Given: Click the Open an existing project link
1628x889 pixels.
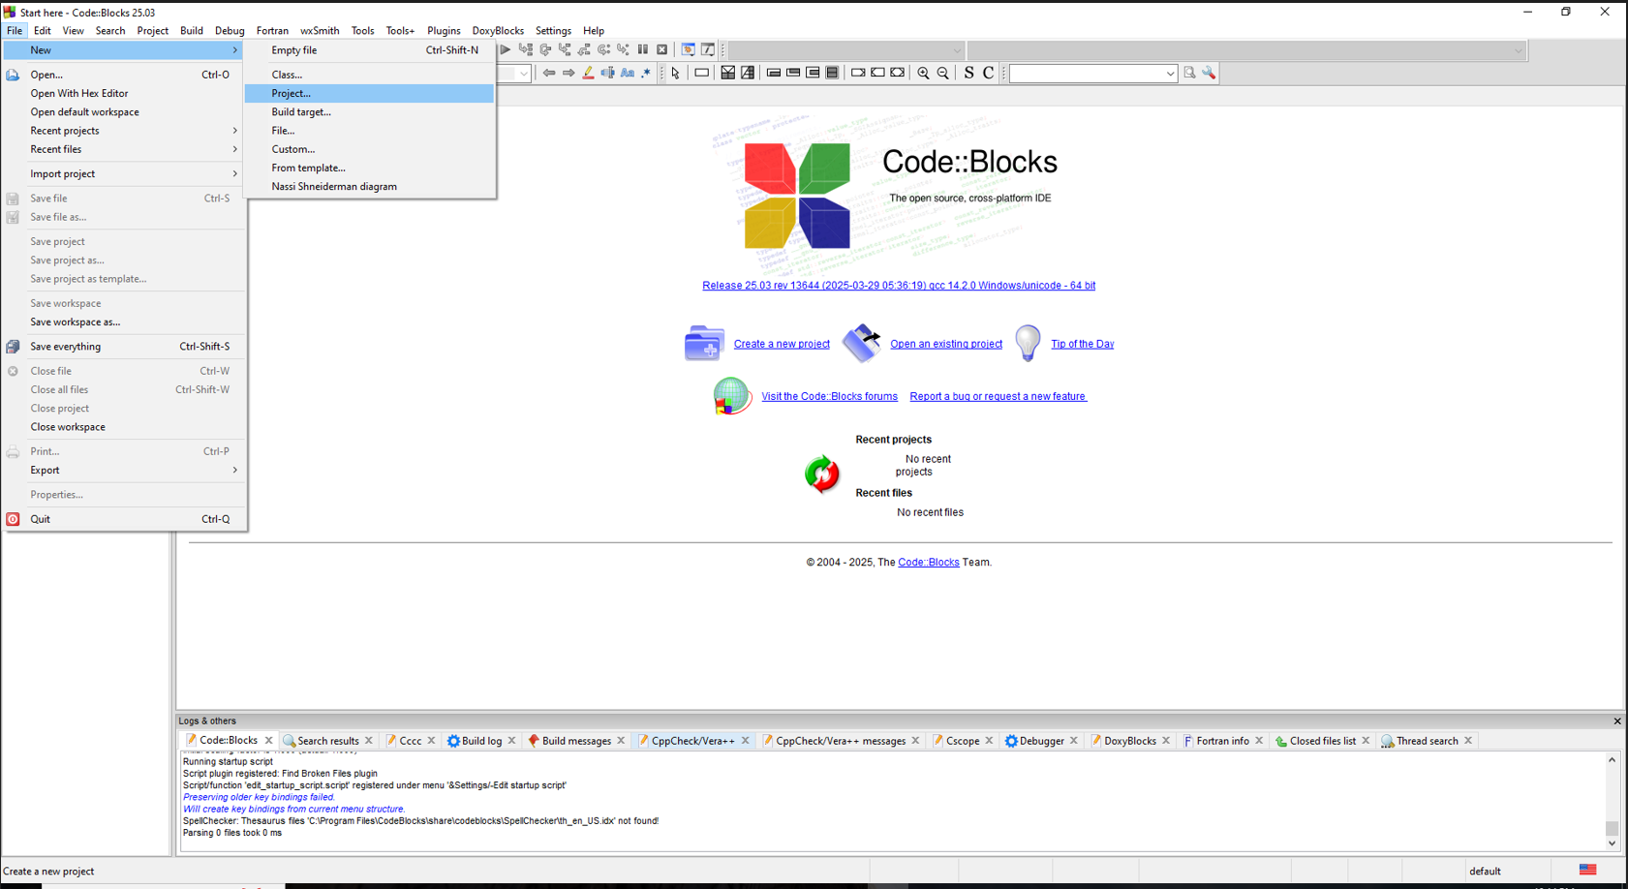Looking at the screenshot, I should pyautogui.click(x=945, y=344).
